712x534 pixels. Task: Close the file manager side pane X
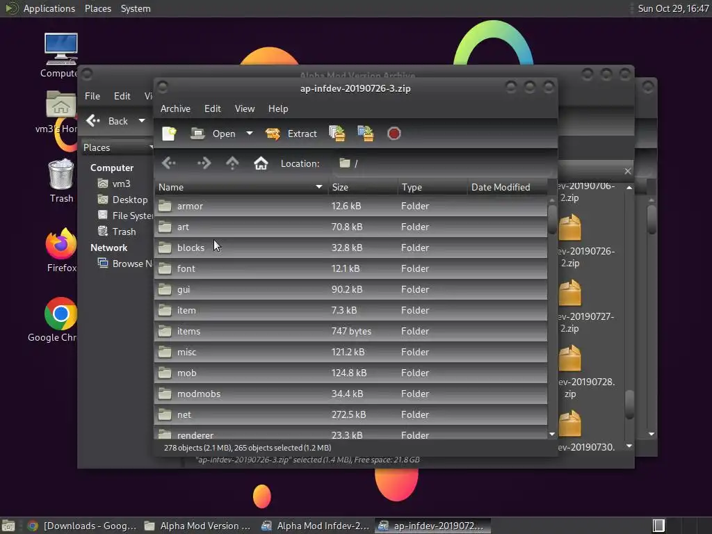(628, 171)
